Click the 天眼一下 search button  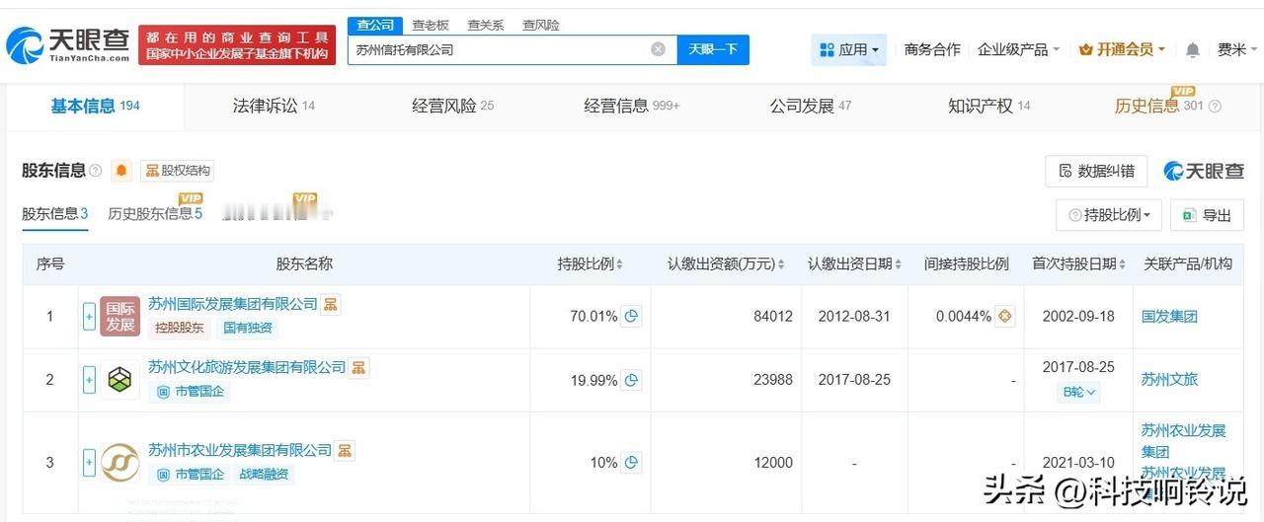[x=713, y=49]
